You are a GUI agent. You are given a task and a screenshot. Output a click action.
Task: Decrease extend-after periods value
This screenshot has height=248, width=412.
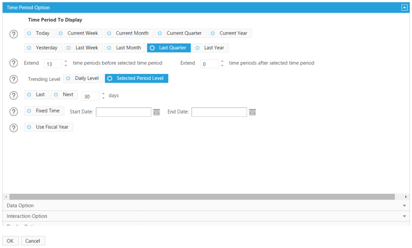coord(222,65)
